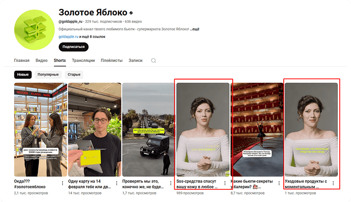Open the Окда??? store consultants short thumbnail

click(x=41, y=130)
